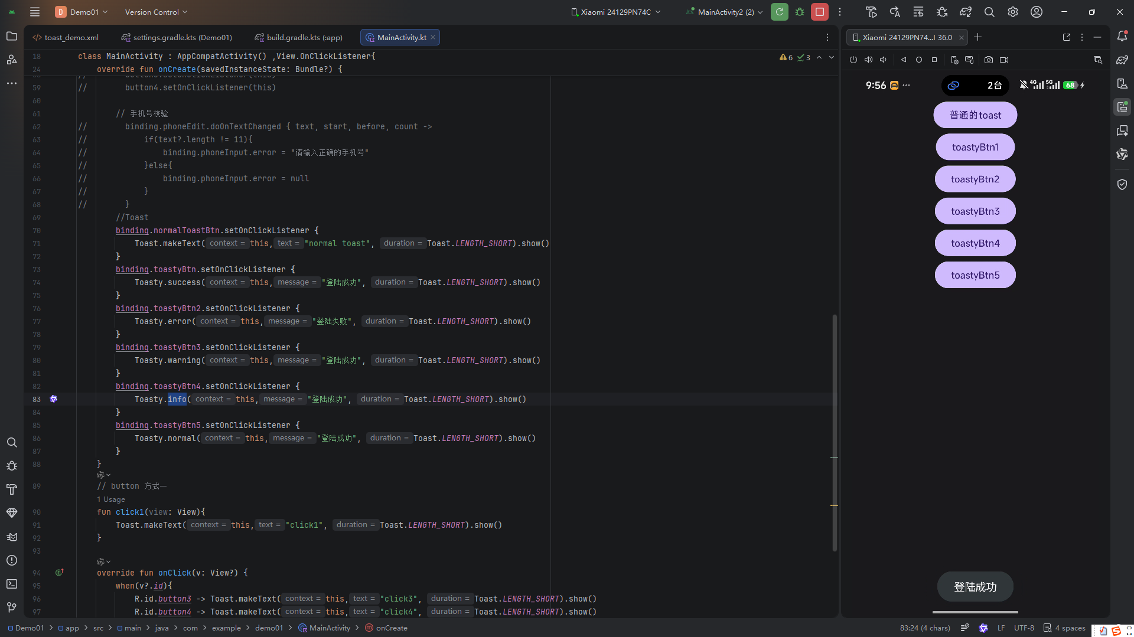Start the Debug app bug icon
Viewport: 1134px width, 637px height.
tap(800, 12)
